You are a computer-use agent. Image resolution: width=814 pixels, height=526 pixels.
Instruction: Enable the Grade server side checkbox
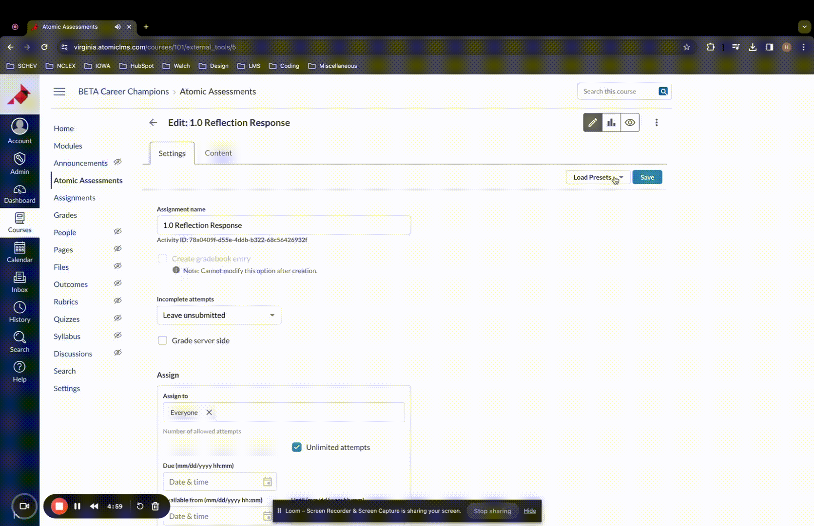(x=162, y=340)
